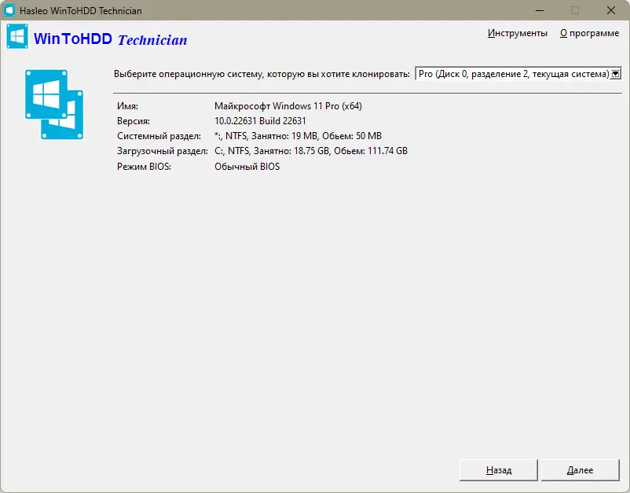
Task: Open the Инструменты menu
Action: click(x=518, y=33)
